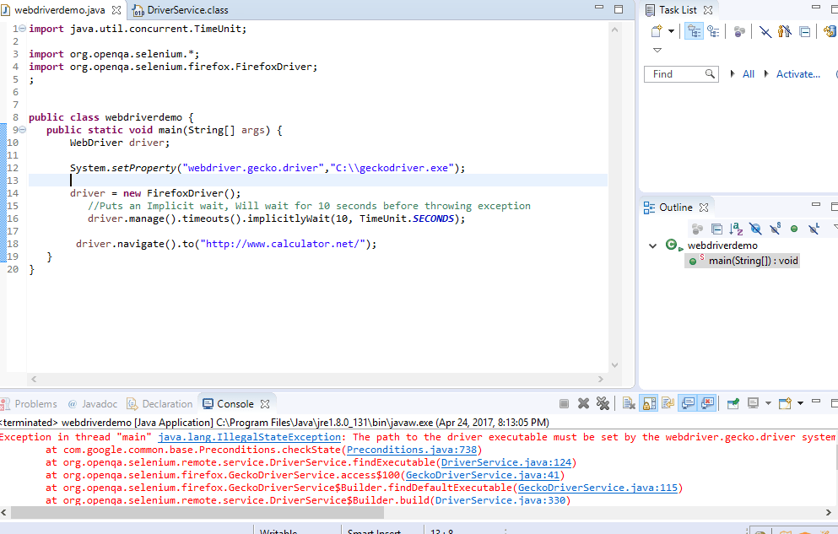Open the GeckoDriverService.java:41 link

(483, 475)
